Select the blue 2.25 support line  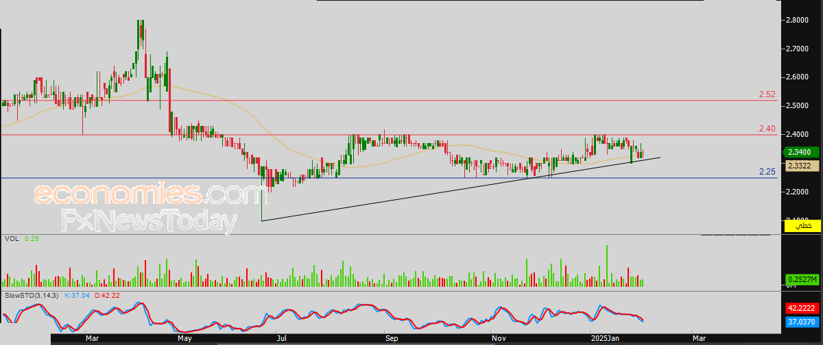[x=389, y=178]
